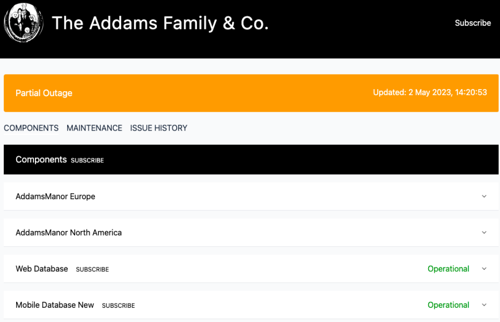Click the Mobile Database New Operational status
This screenshot has width=500, height=322.
(x=448, y=305)
